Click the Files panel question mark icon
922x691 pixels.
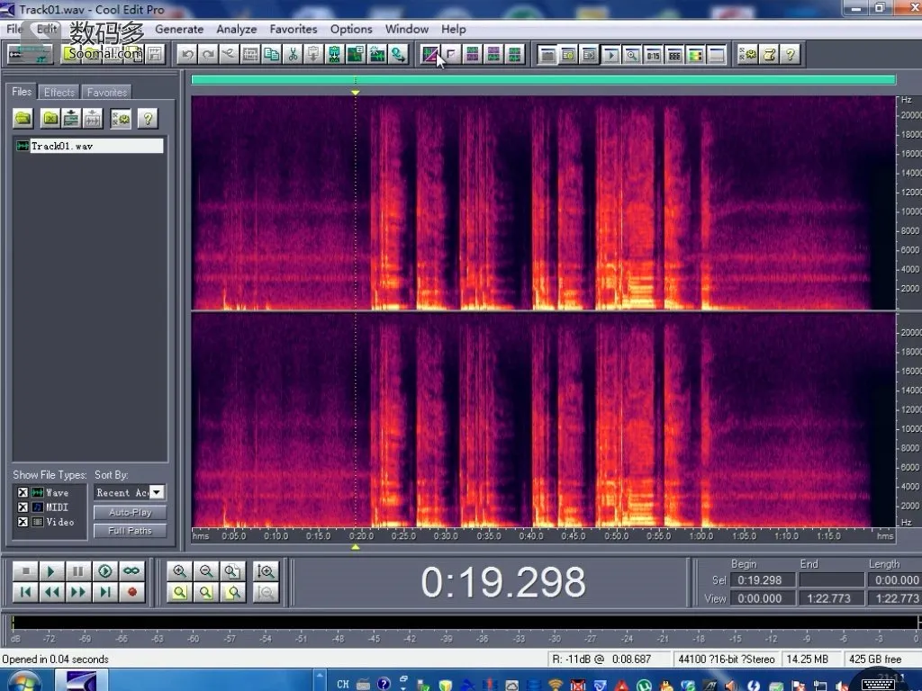pos(148,118)
